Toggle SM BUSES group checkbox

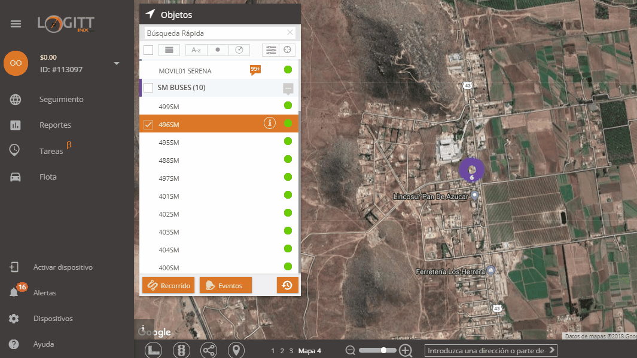tap(148, 88)
